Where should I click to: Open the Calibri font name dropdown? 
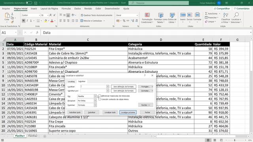pyautogui.click(x=40, y=15)
